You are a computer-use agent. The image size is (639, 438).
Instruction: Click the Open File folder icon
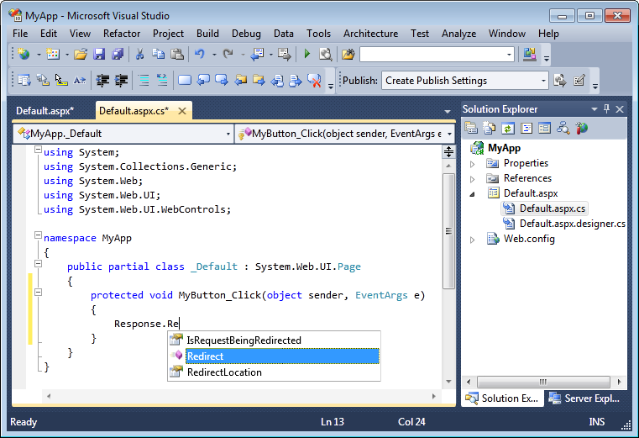pyautogui.click(x=81, y=54)
